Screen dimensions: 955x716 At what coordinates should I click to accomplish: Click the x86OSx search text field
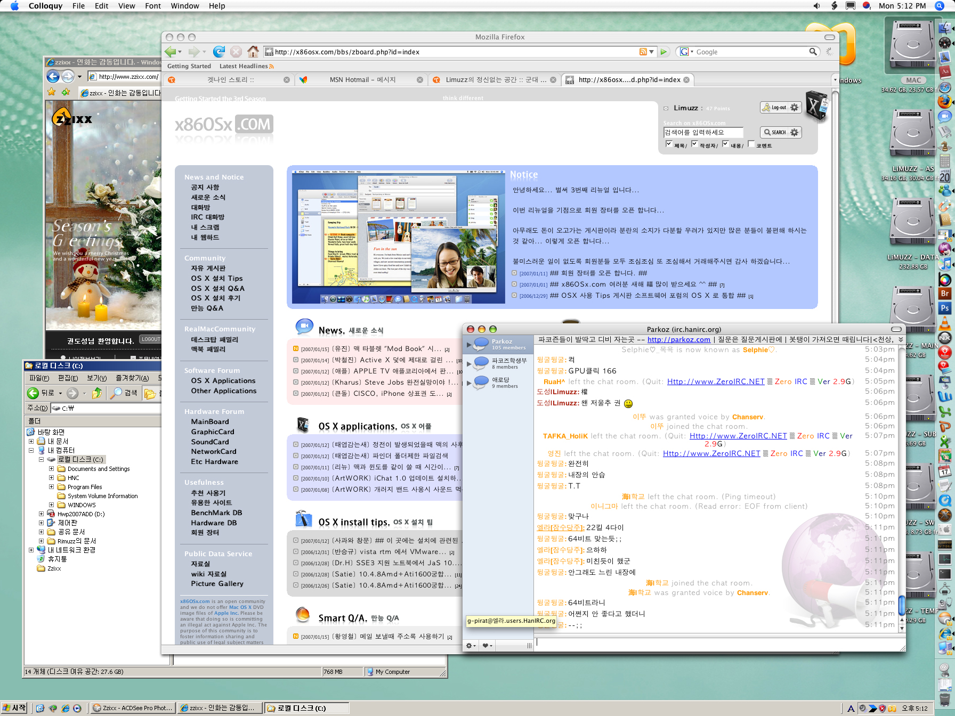[x=703, y=132]
